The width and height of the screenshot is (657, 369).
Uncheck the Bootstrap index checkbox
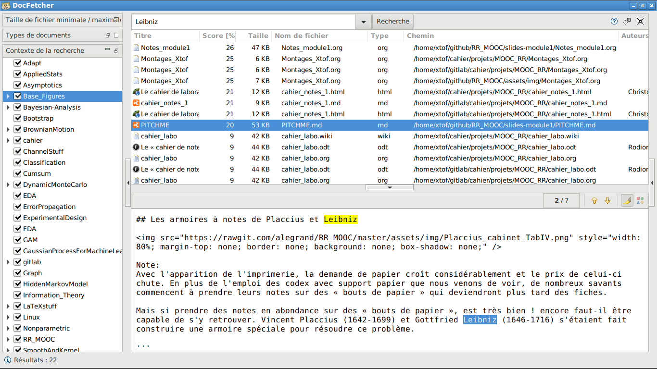tap(18, 118)
